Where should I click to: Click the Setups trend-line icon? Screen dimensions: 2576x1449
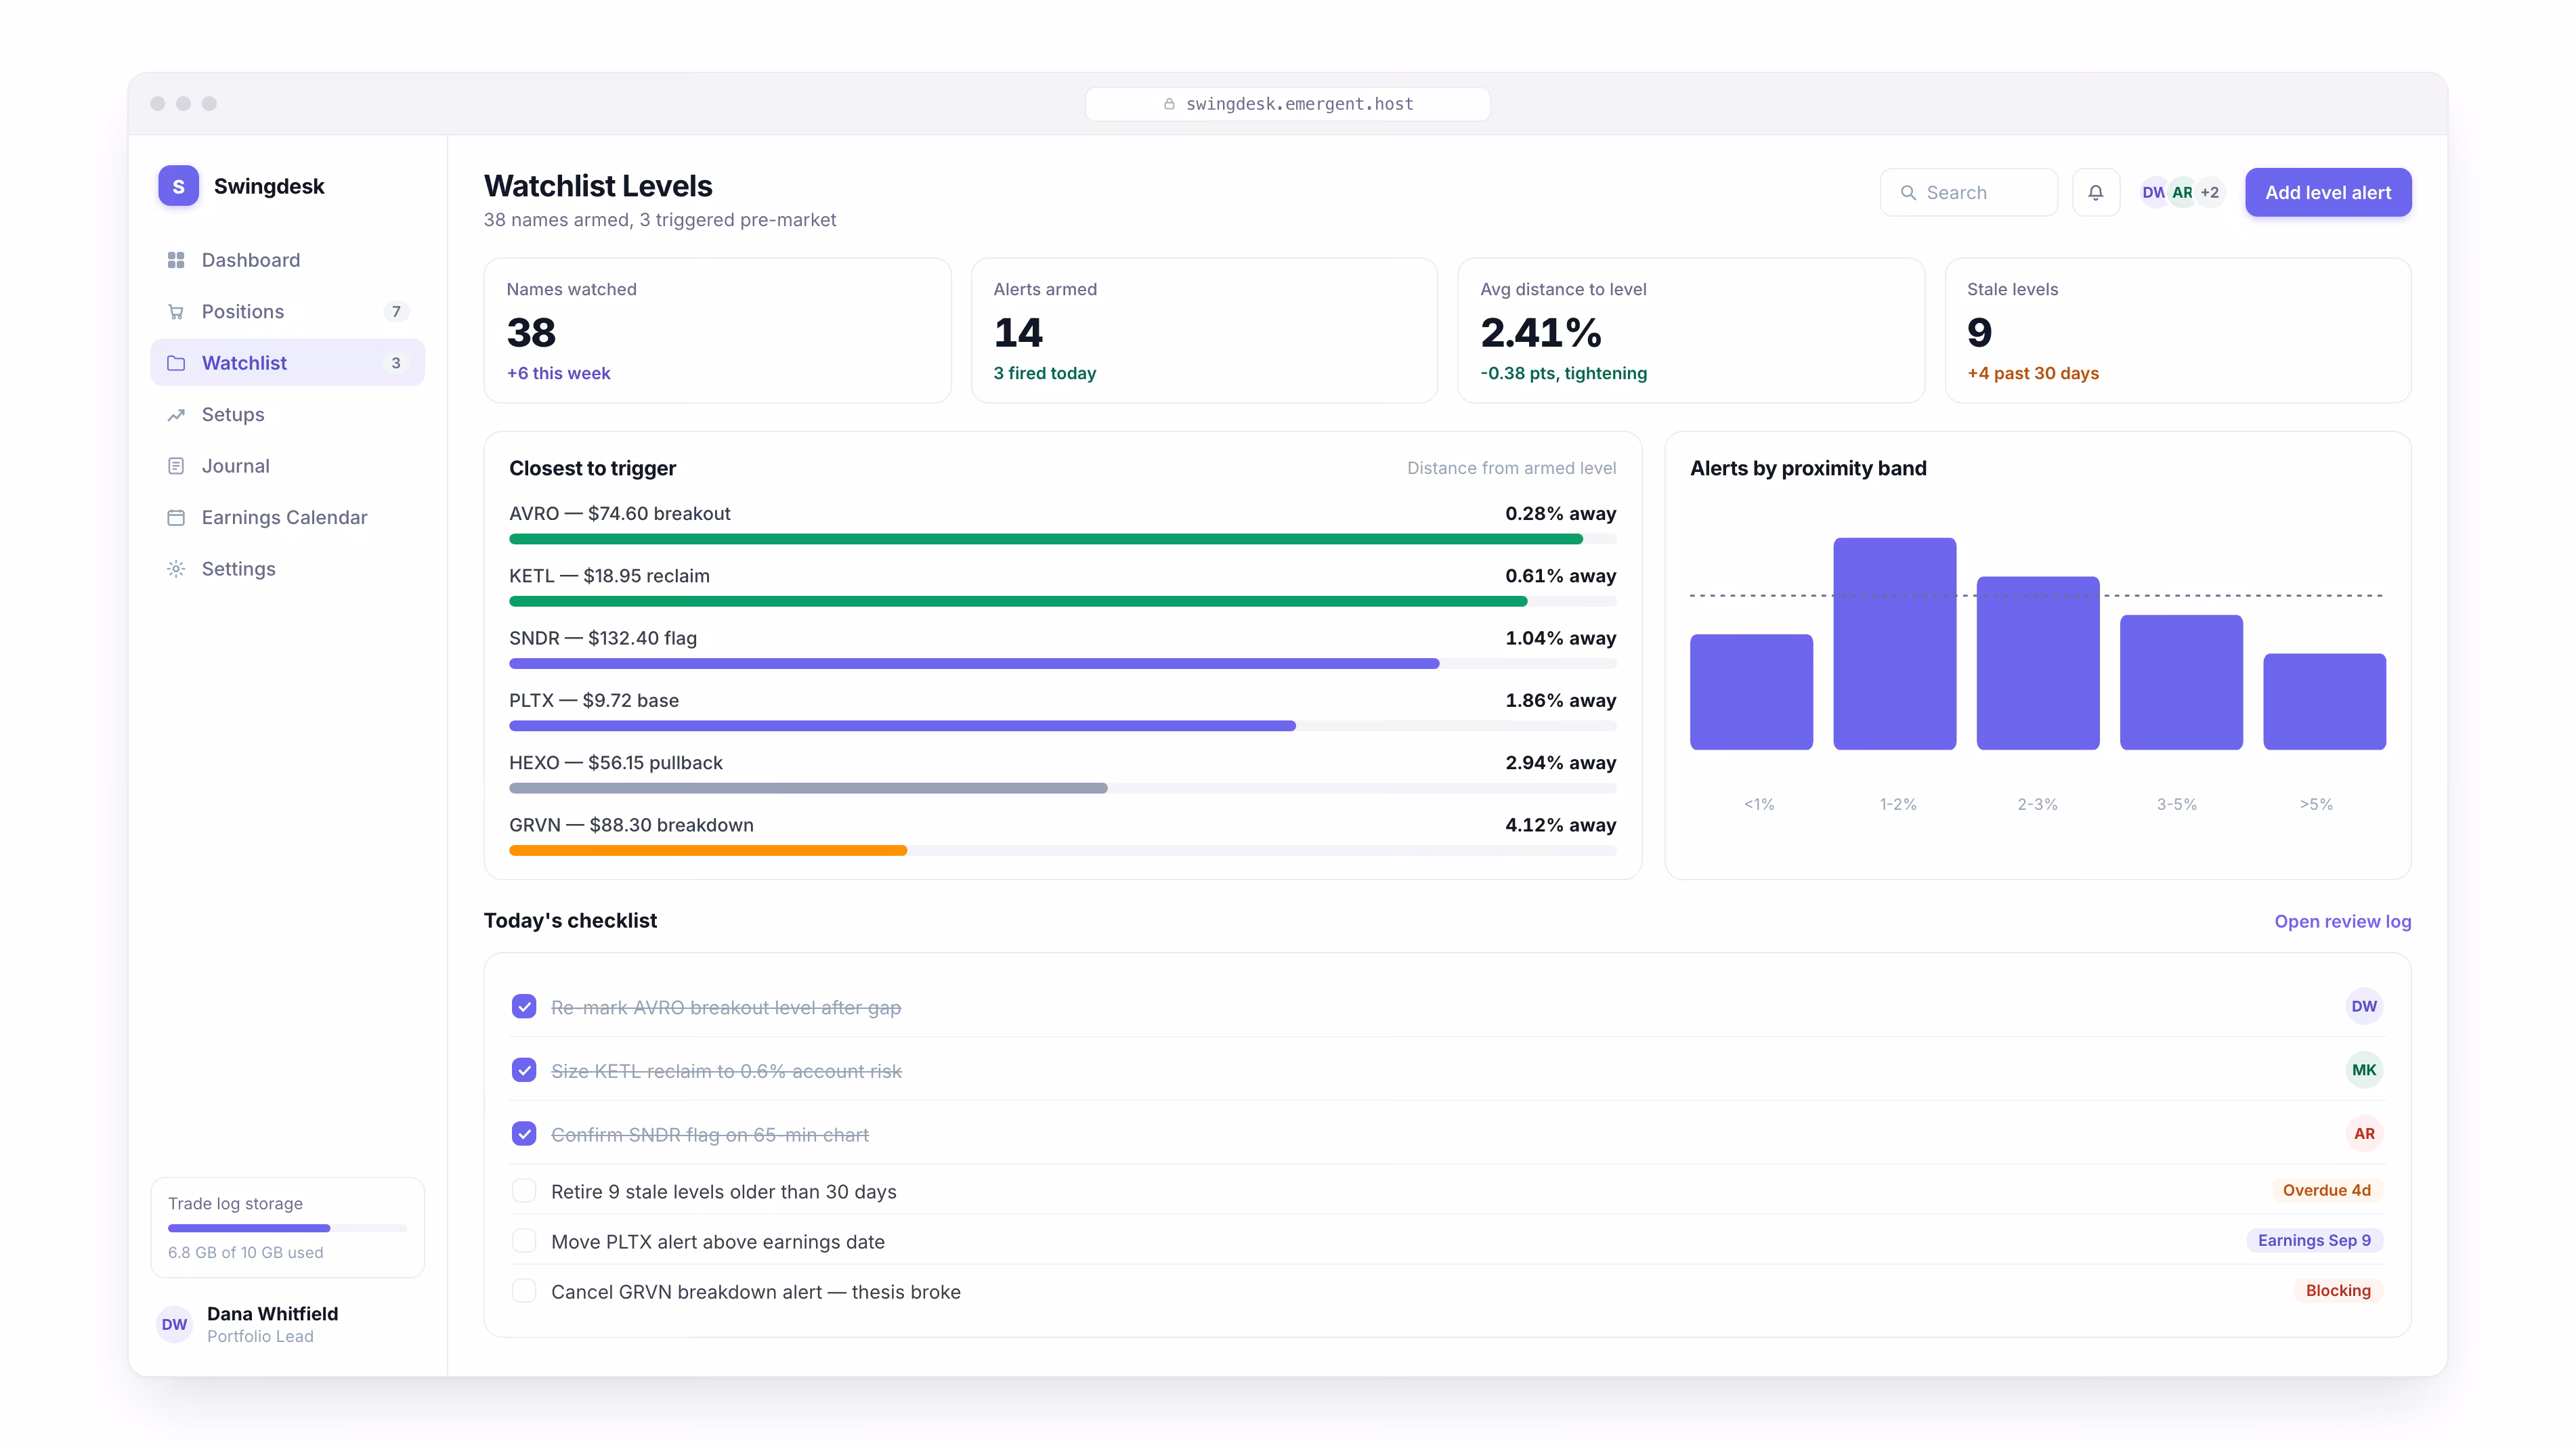point(176,415)
